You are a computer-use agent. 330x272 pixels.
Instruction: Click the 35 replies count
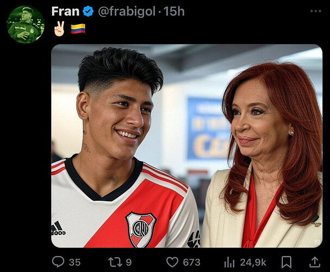tap(74, 263)
